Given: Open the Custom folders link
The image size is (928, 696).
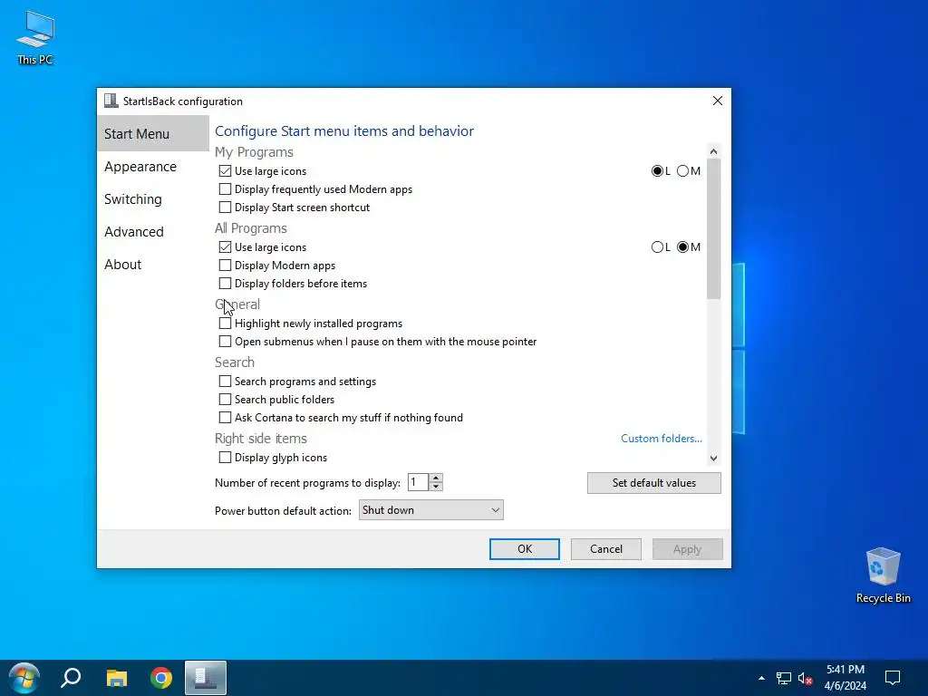Looking at the screenshot, I should point(661,439).
